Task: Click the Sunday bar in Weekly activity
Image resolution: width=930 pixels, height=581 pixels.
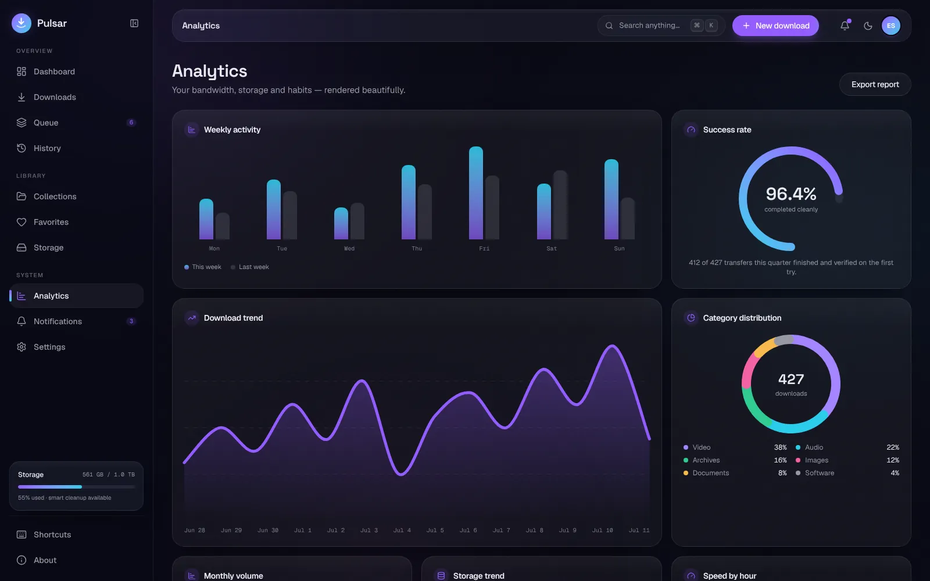Action: (611, 199)
